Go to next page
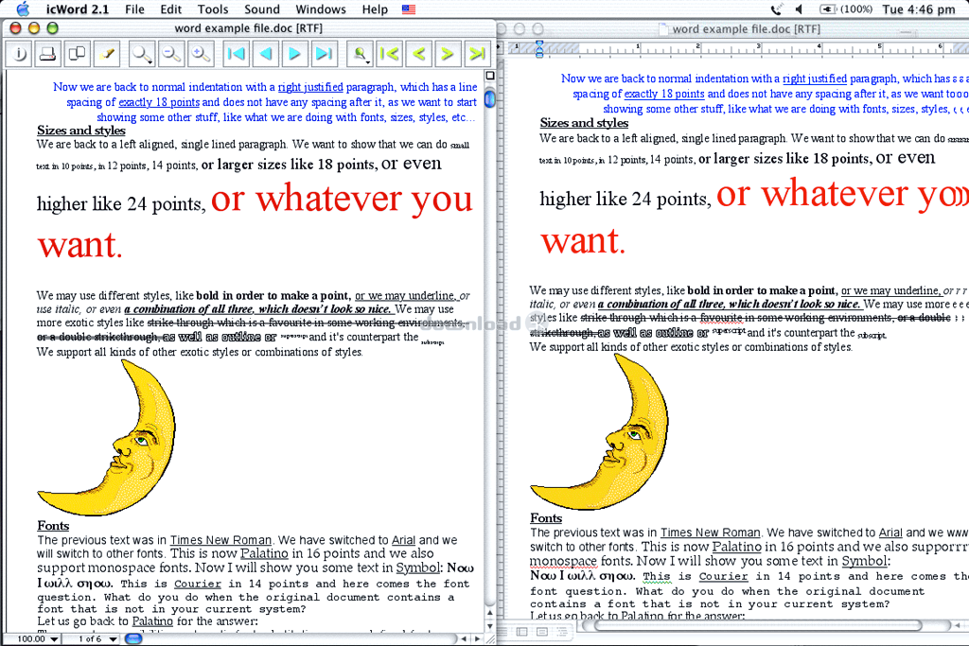 coord(294,54)
